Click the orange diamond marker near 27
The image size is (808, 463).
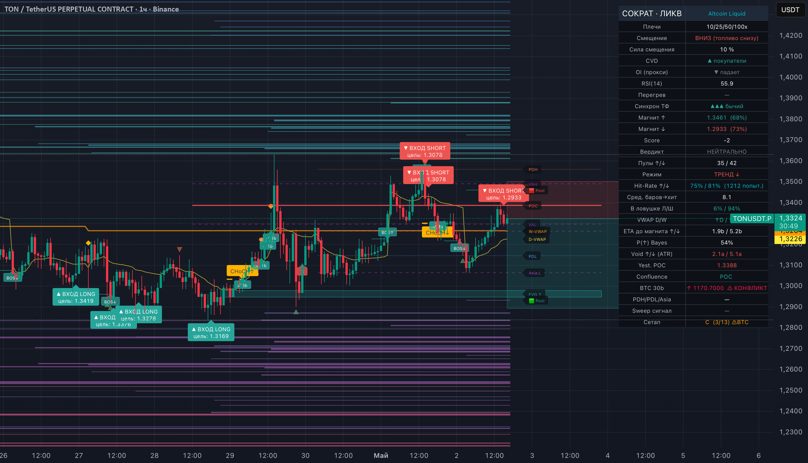[x=88, y=243]
